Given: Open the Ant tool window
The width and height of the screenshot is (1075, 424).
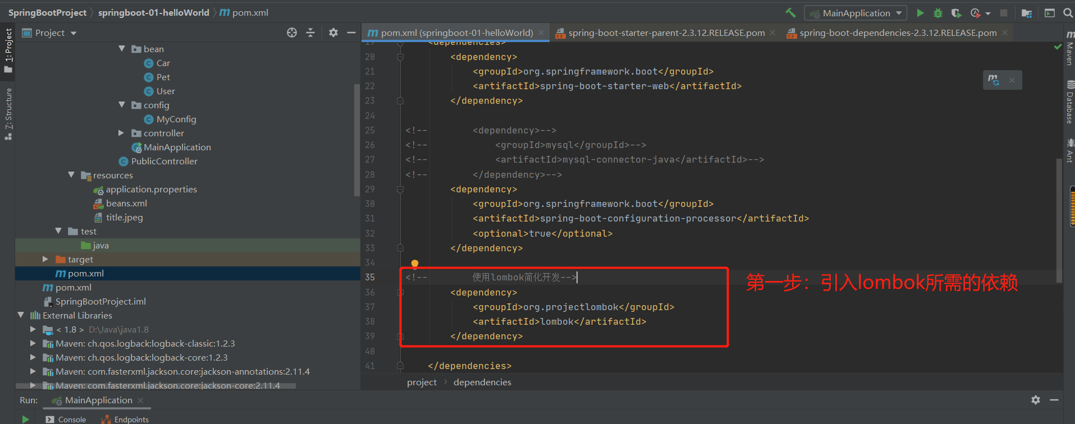Looking at the screenshot, I should (x=1069, y=150).
